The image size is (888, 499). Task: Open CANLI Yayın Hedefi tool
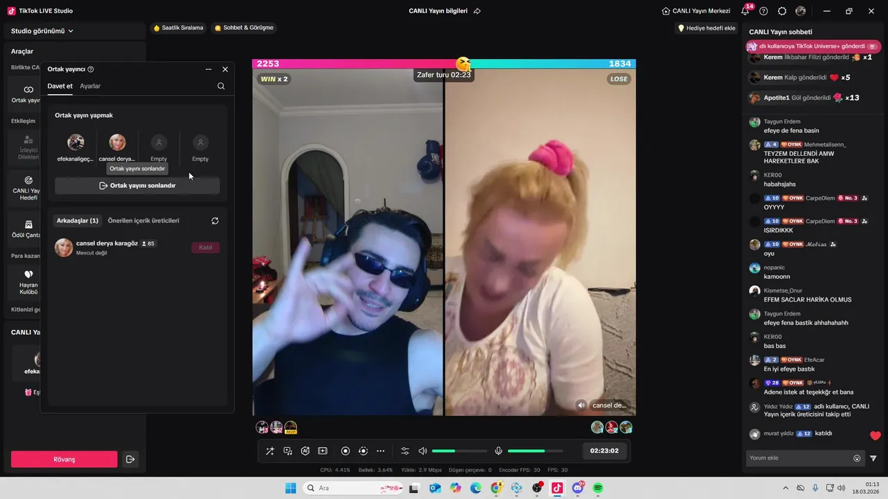pos(28,187)
